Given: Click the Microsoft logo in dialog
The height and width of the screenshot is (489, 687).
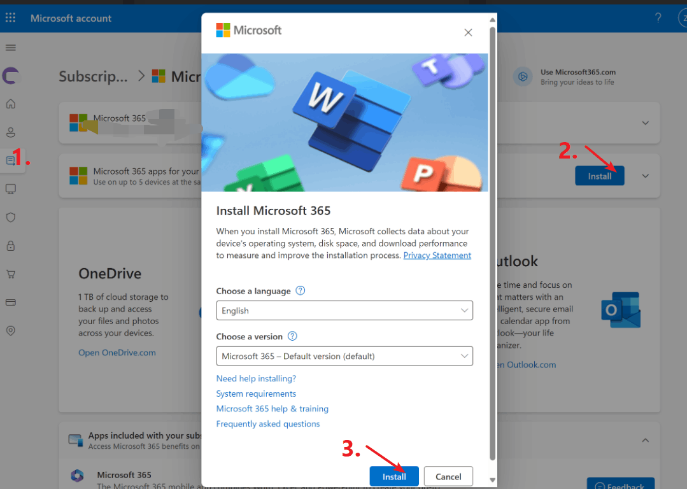Looking at the screenshot, I should click(x=248, y=30).
